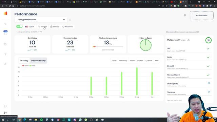217x122 pixels.
Task: Select the Deliverability tab
Action: pos(38,61)
